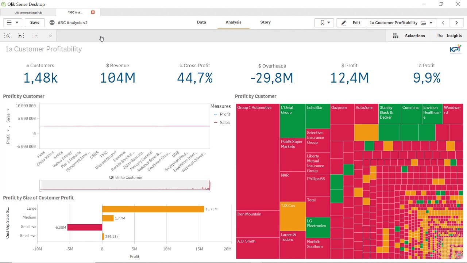The image size is (467, 263).
Task: Click the line chart mini scrollbar
Action: click(125, 186)
